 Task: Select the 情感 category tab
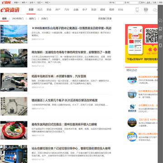(111, 10)
